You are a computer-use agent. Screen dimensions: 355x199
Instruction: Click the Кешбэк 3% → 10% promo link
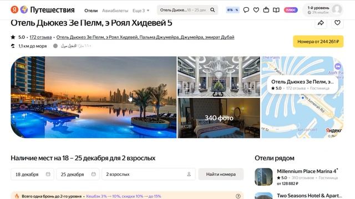[x=124, y=196]
